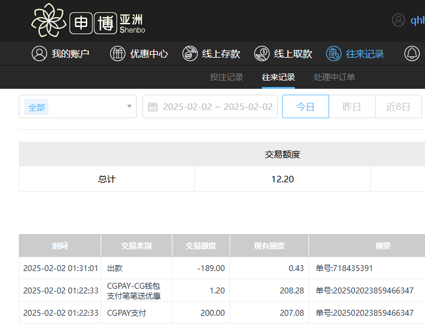Click the calendar icon in date field

153,107
